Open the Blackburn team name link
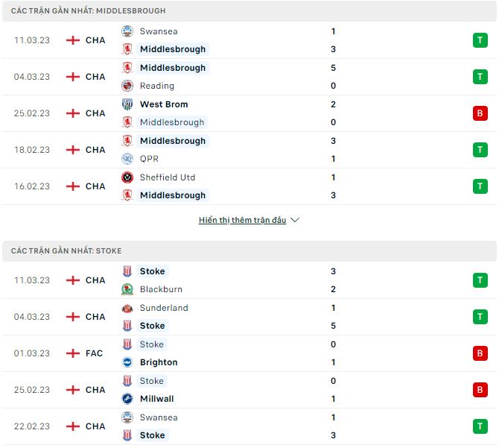Screen dimensions: 499x448 (161, 289)
